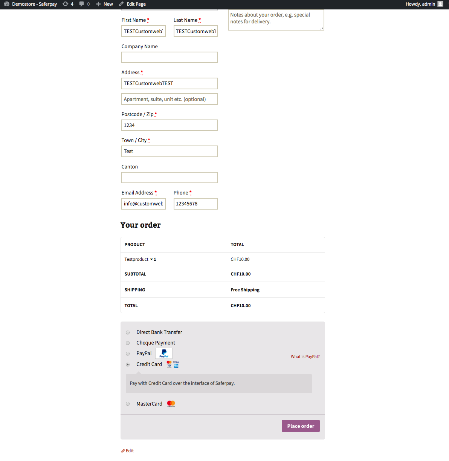The image size is (449, 461).
Task: Open the comments bubble icon
Action: coord(82,4)
